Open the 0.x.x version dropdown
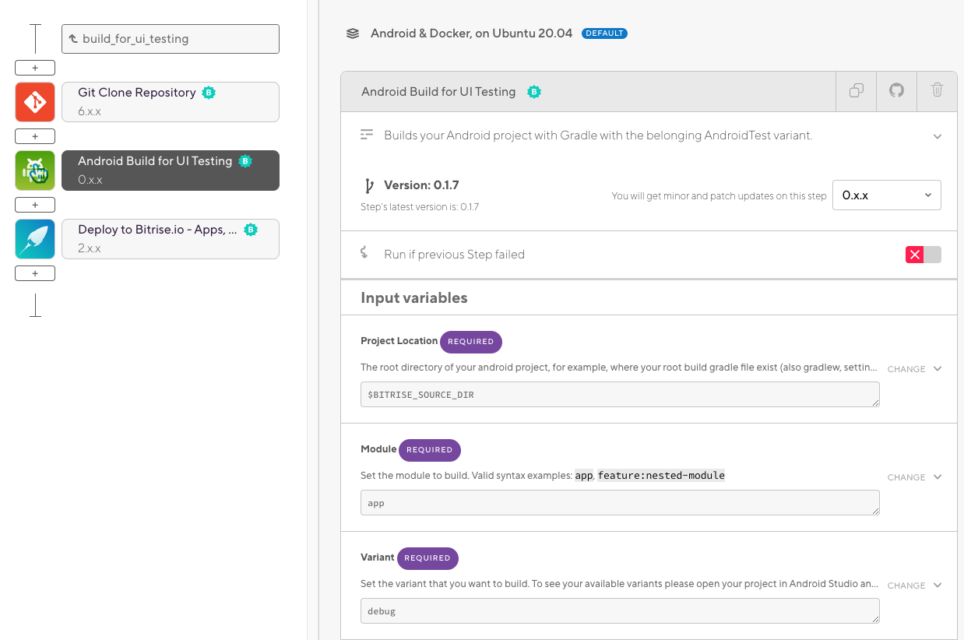Viewport: 964px width, 640px height. [886, 195]
